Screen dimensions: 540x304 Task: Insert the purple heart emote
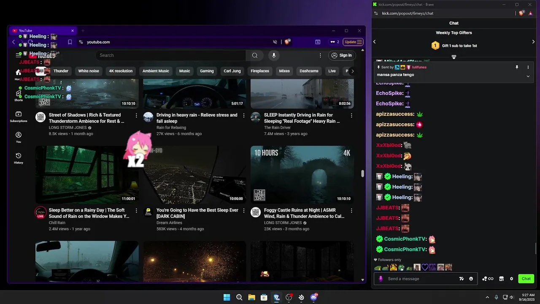(x=425, y=267)
